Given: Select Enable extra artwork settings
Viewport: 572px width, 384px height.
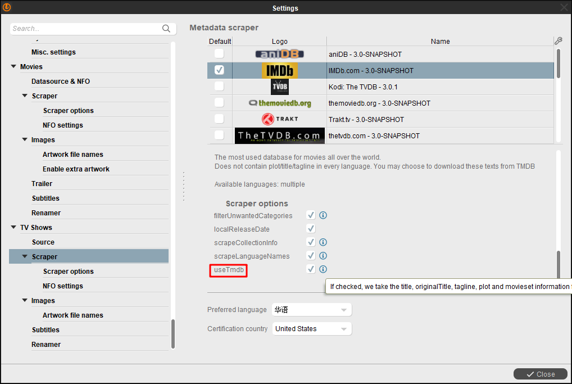Looking at the screenshot, I should pyautogui.click(x=76, y=169).
